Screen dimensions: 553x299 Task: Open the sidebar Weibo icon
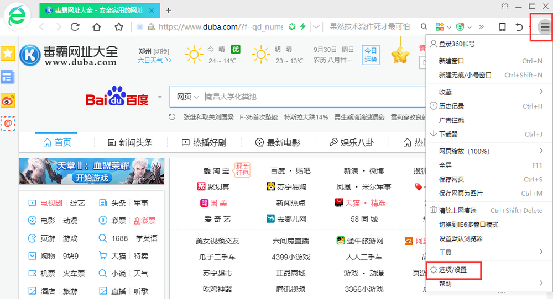(8, 100)
